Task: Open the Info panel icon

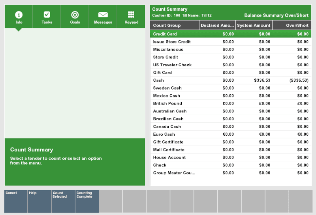Action: click(x=19, y=15)
